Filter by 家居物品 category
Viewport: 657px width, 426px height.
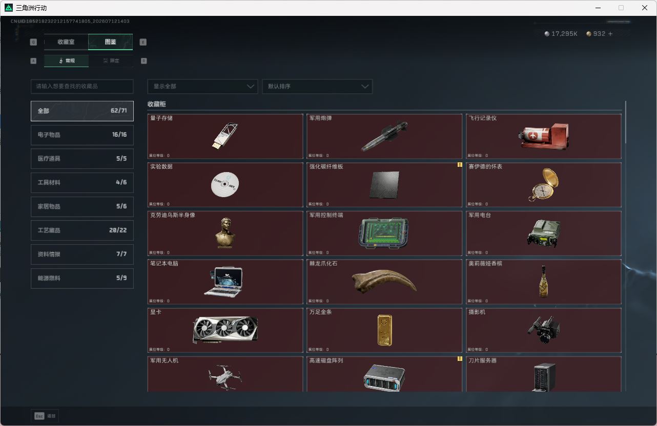[82, 206]
